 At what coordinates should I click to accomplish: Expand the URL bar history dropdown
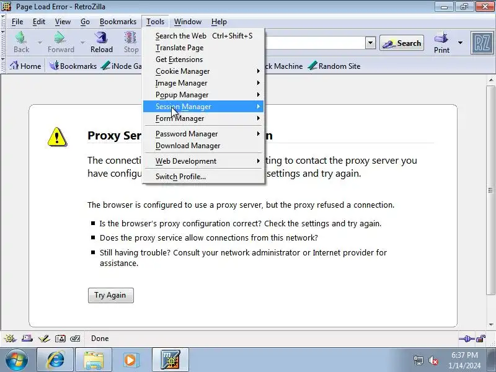370,42
